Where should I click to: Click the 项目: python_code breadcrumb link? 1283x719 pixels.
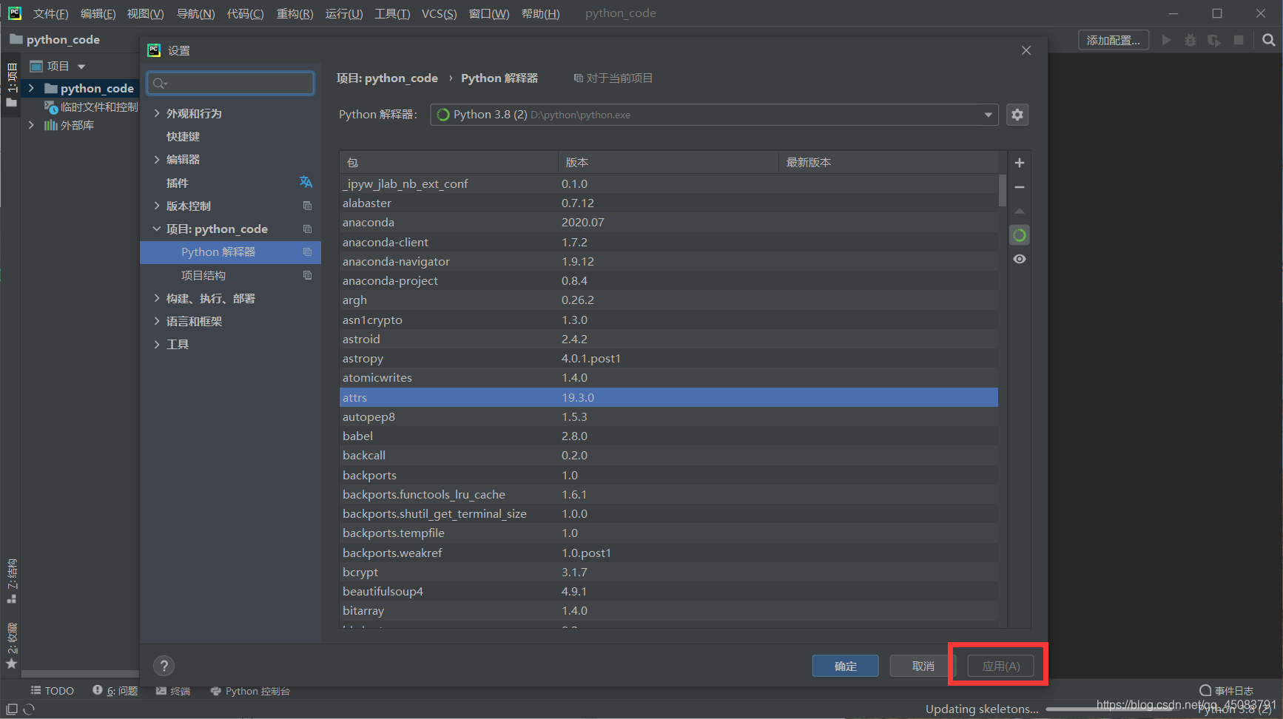387,78
